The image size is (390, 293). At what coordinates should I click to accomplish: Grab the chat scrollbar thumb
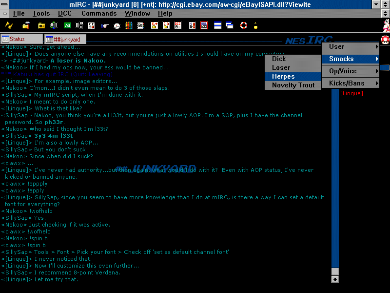tap(335, 272)
